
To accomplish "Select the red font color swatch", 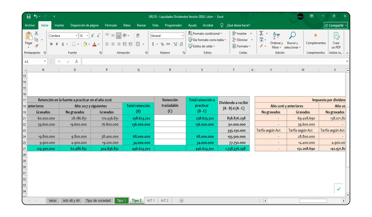I will (95, 46).
